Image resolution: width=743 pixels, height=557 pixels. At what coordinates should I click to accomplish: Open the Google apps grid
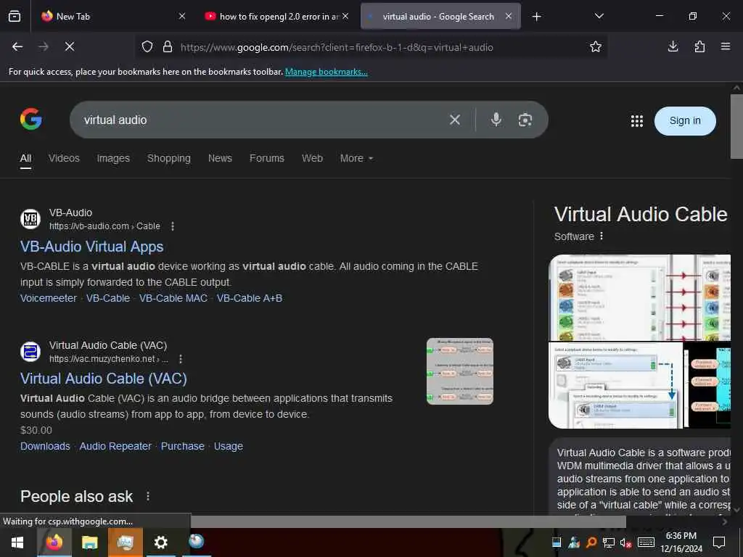(637, 121)
